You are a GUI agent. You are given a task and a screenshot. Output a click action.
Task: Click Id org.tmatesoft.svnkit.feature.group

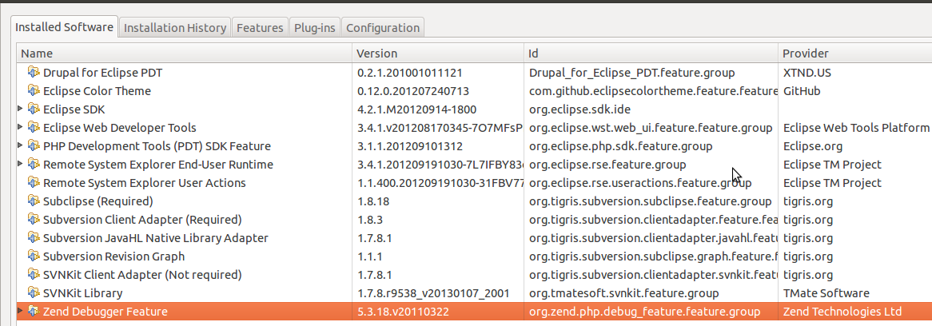tap(623, 293)
